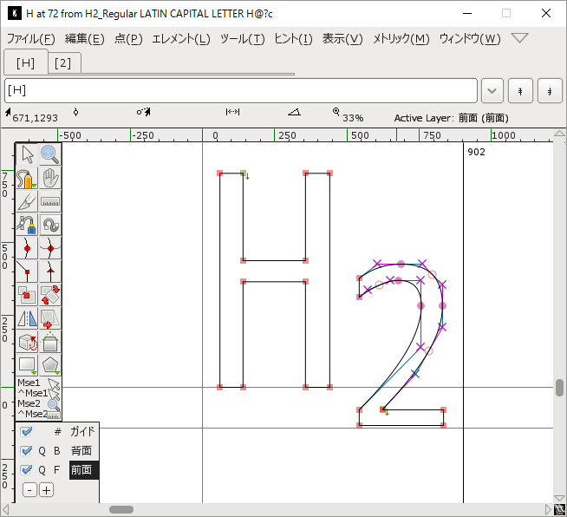
Task: Open the ファイル(F) menu
Action: [30, 38]
